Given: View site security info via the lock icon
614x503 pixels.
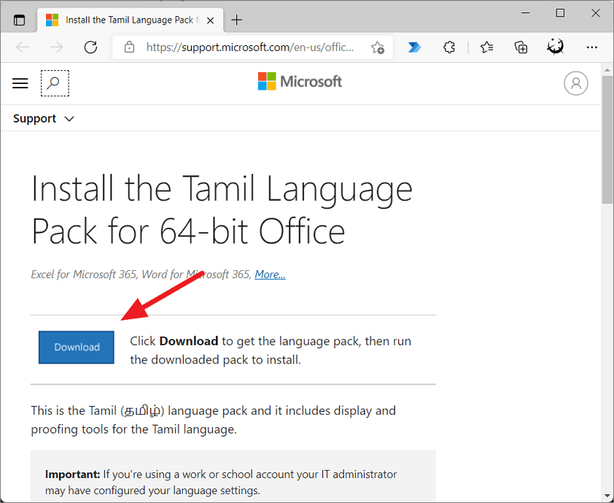Looking at the screenshot, I should [130, 47].
